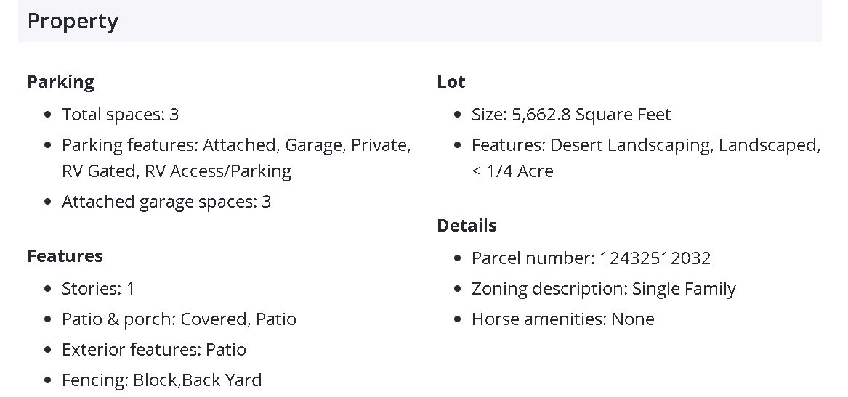Click the Parking features list item

click(x=236, y=145)
